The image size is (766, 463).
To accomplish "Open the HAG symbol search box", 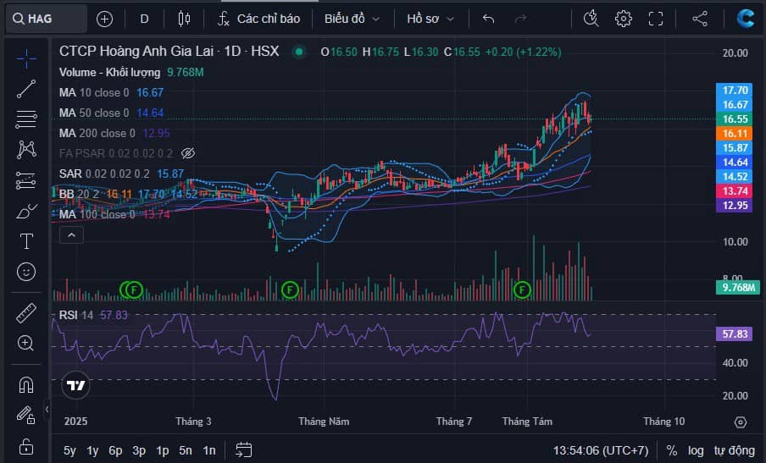I will point(46,19).
